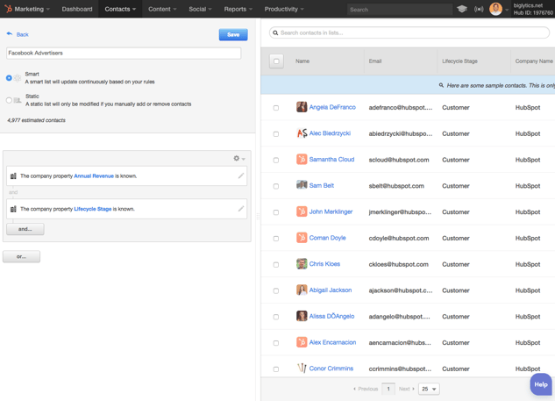Toggle the select-all contacts checkbox
555x401 pixels.
[276, 61]
